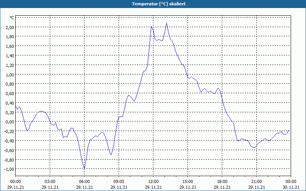This screenshot has width=306, height=191.
Task: Click the 29.11.21 date under 21:00
Action: click(256, 187)
